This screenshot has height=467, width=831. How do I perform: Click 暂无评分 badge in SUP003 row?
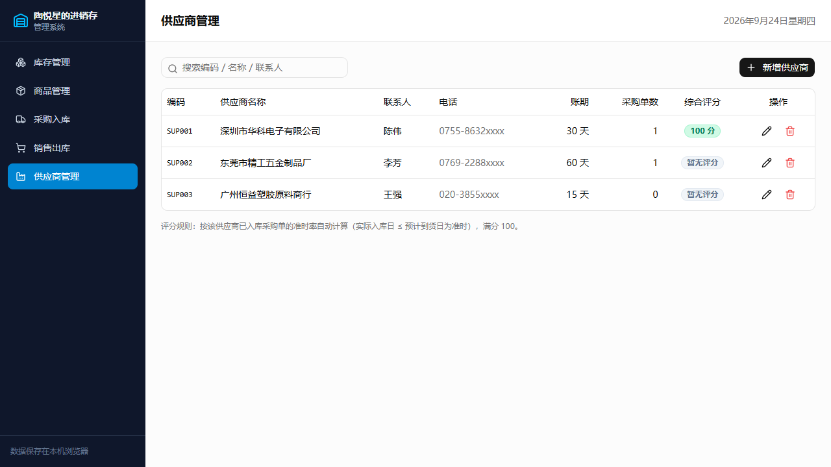(x=702, y=195)
